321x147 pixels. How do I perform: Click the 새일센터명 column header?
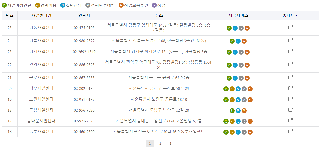click(x=41, y=15)
